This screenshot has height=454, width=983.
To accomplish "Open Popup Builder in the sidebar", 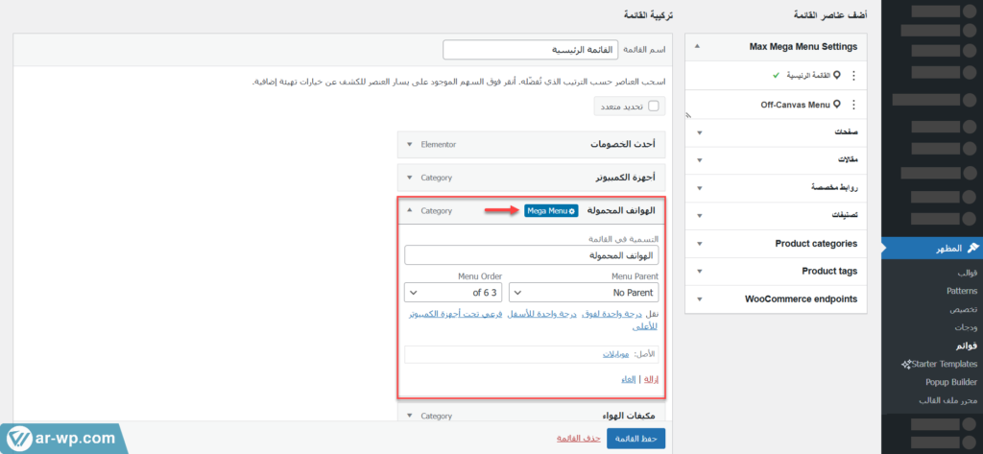I will coord(950,381).
